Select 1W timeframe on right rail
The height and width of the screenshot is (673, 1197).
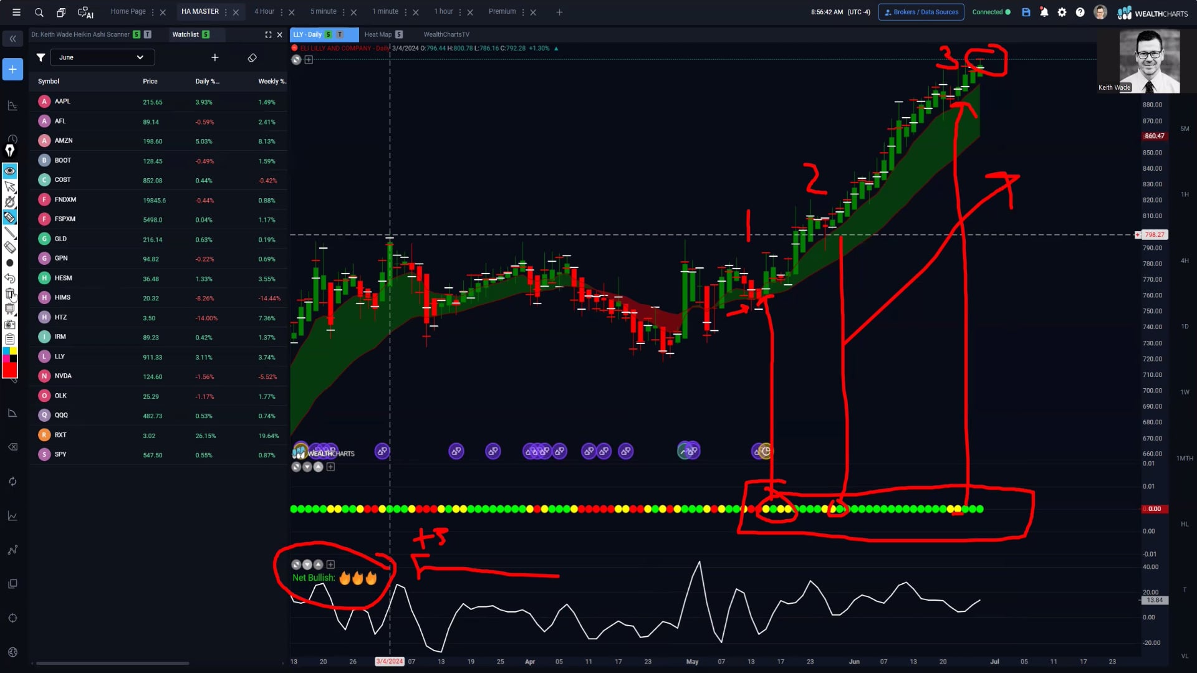1185,392
